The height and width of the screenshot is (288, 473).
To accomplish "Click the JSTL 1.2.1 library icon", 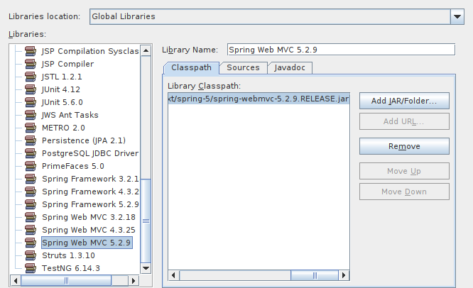I will (31, 77).
